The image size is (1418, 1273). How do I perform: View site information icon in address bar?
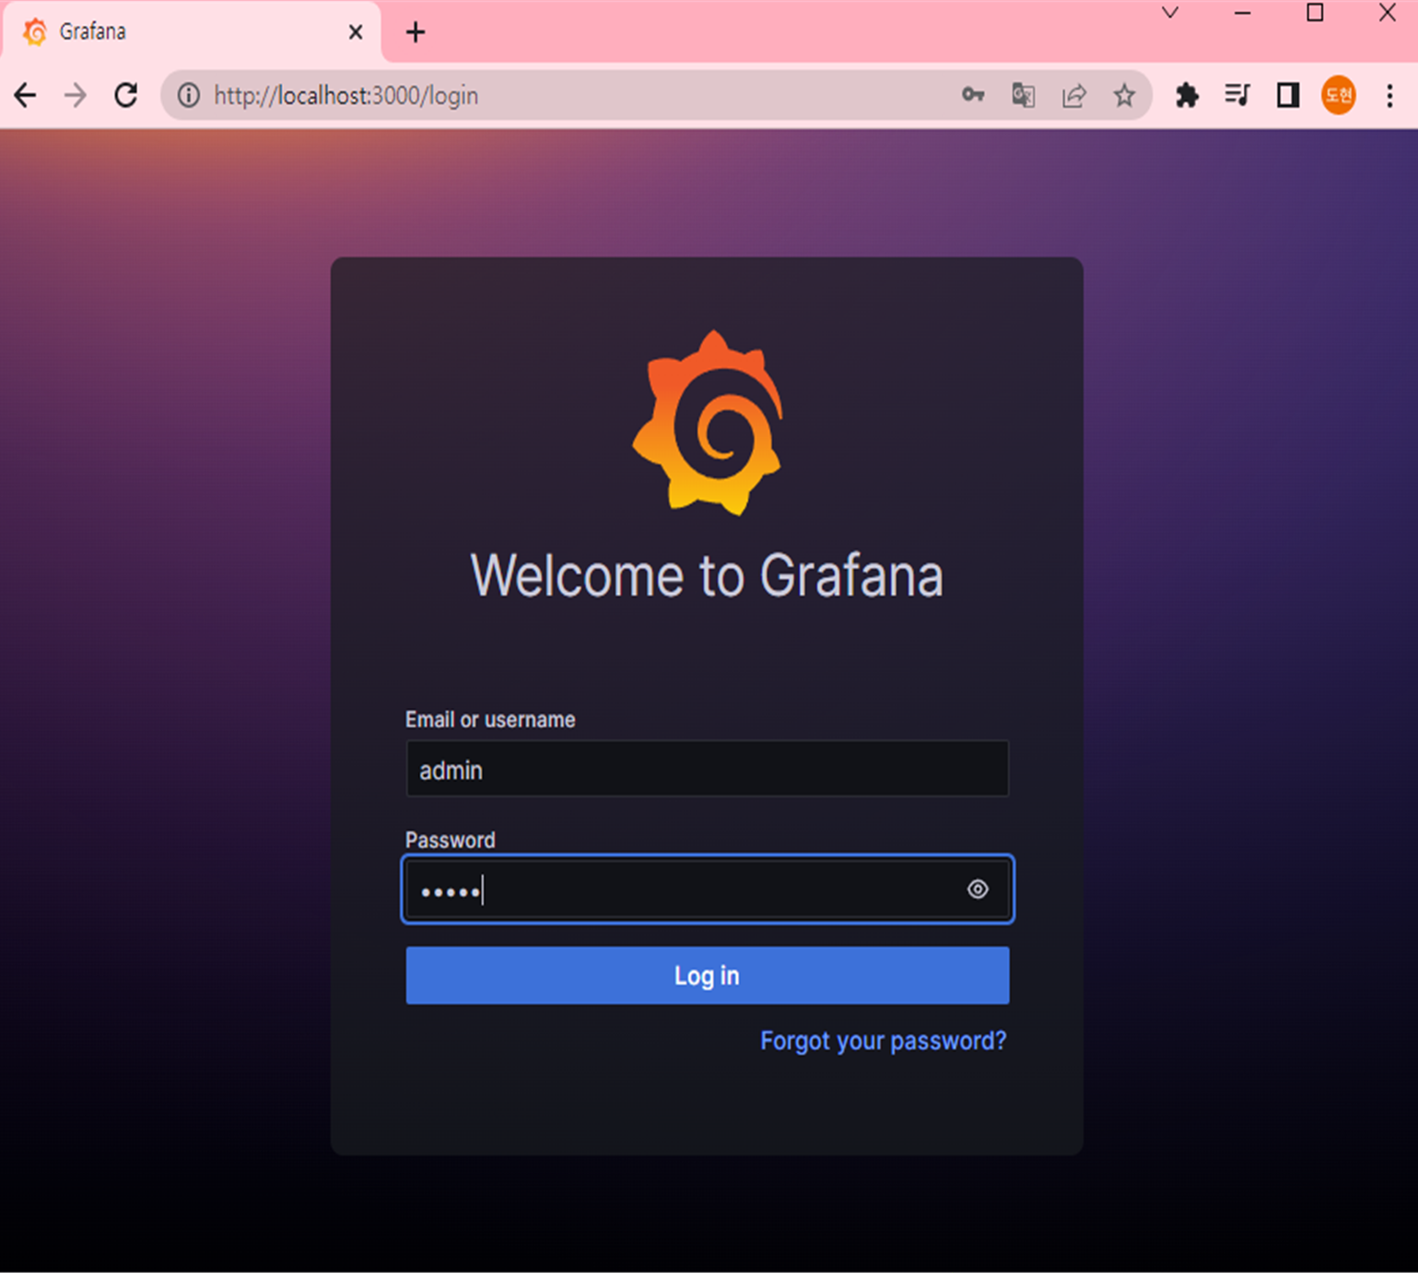point(189,95)
